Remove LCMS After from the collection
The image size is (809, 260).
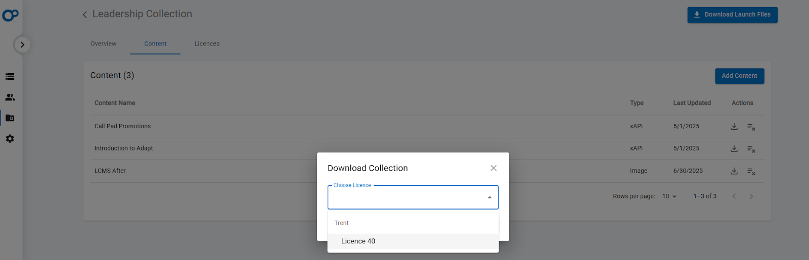tap(751, 172)
